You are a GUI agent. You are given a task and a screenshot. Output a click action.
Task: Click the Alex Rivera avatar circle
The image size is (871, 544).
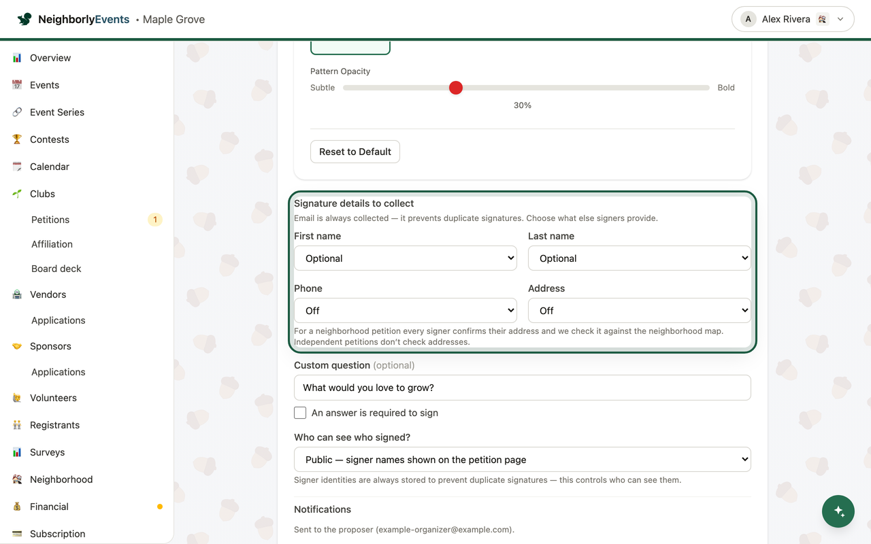tap(749, 19)
